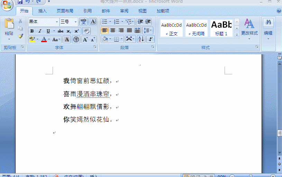Open the 剪贴板 pane launcher
The image size is (282, 177).
click(x=22, y=47)
